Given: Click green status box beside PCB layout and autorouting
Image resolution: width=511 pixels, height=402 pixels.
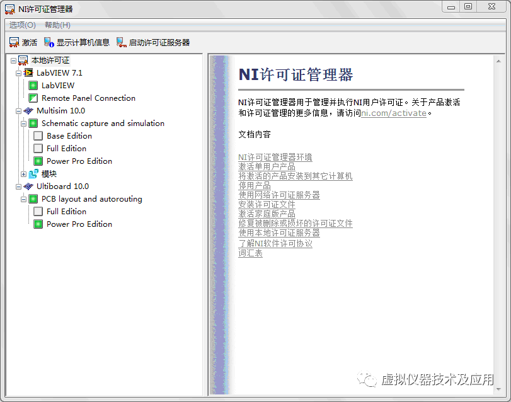Looking at the screenshot, I should pyautogui.click(x=33, y=199).
